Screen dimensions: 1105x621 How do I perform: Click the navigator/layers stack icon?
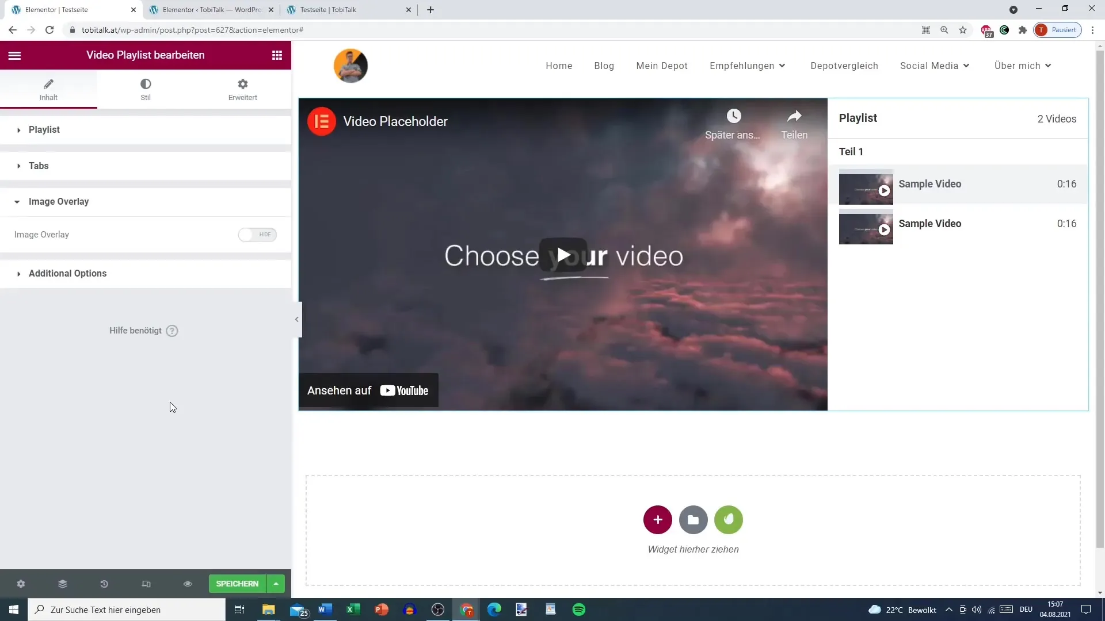click(62, 584)
